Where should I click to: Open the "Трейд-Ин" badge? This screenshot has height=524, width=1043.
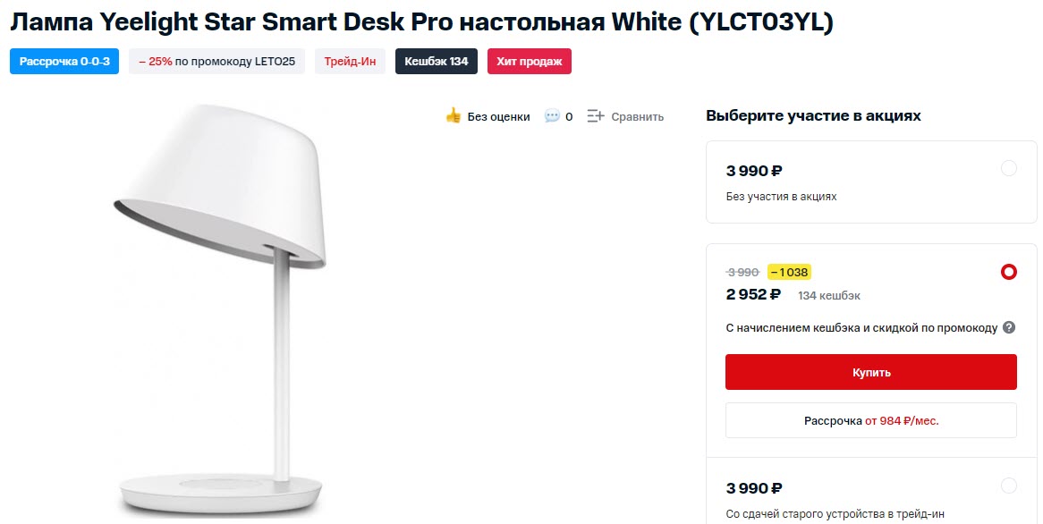(350, 61)
